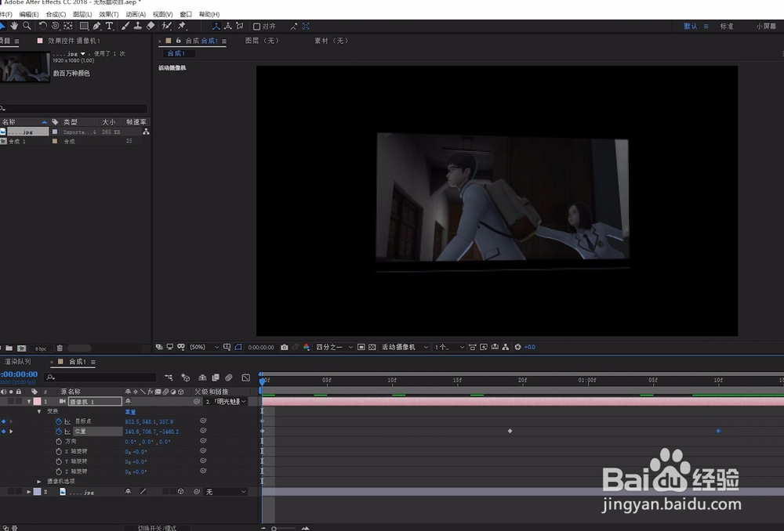Image resolution: width=784 pixels, height=531 pixels.
Task: Select the Type text tool
Action: pyautogui.click(x=109, y=26)
